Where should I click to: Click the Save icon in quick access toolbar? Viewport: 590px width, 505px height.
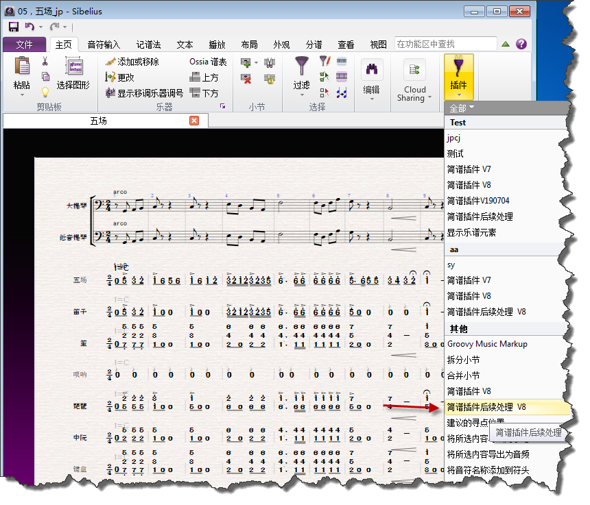point(14,27)
